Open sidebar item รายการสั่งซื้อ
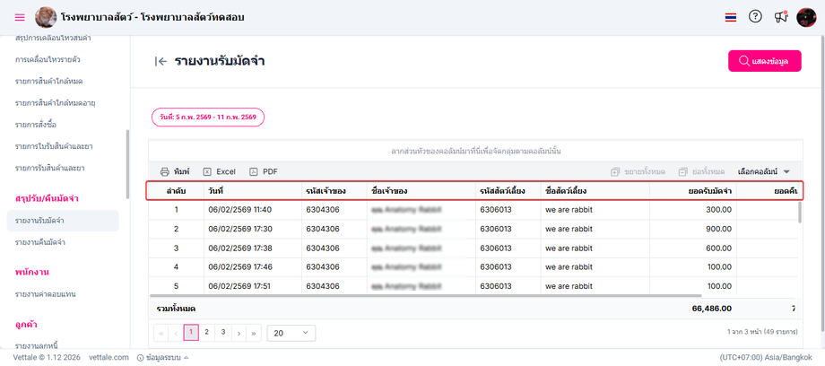This screenshot has width=825, height=366. coord(36,125)
